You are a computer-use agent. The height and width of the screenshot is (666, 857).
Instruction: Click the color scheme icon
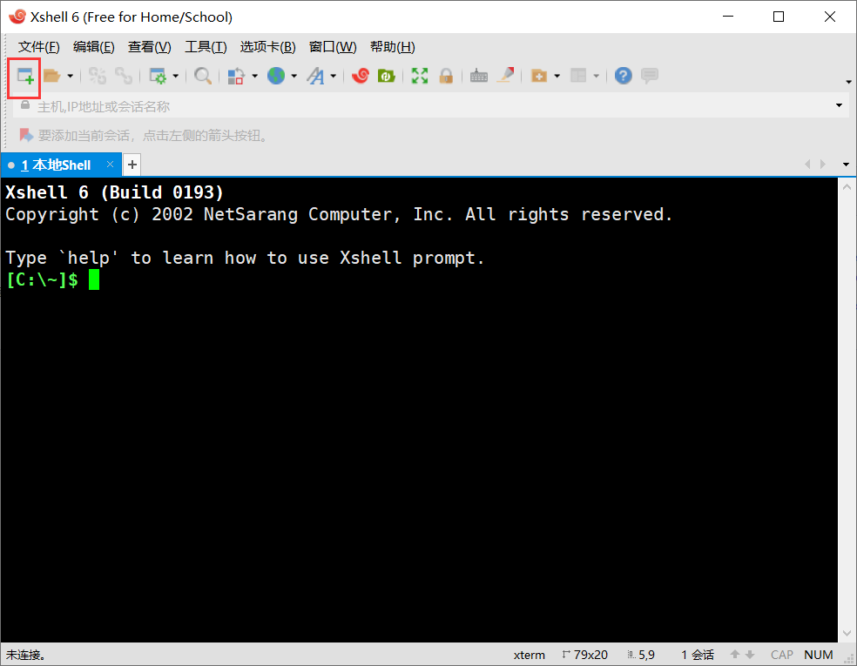(x=236, y=76)
